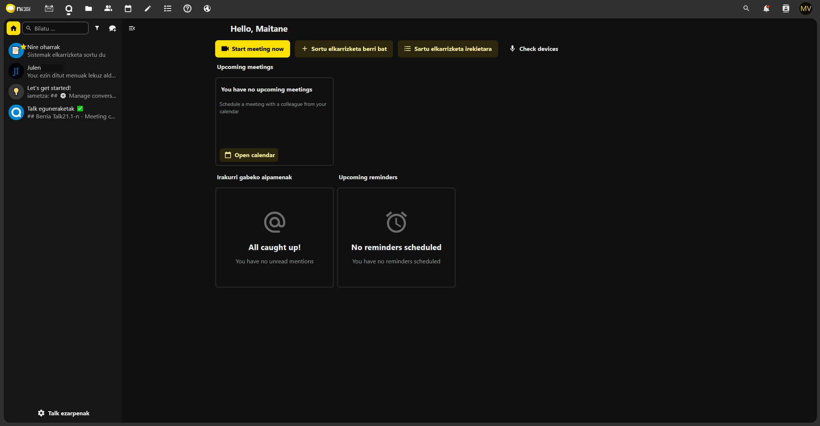Open the Calendar app icon in top bar
Viewport: 820px width, 426px height.
tap(128, 8)
